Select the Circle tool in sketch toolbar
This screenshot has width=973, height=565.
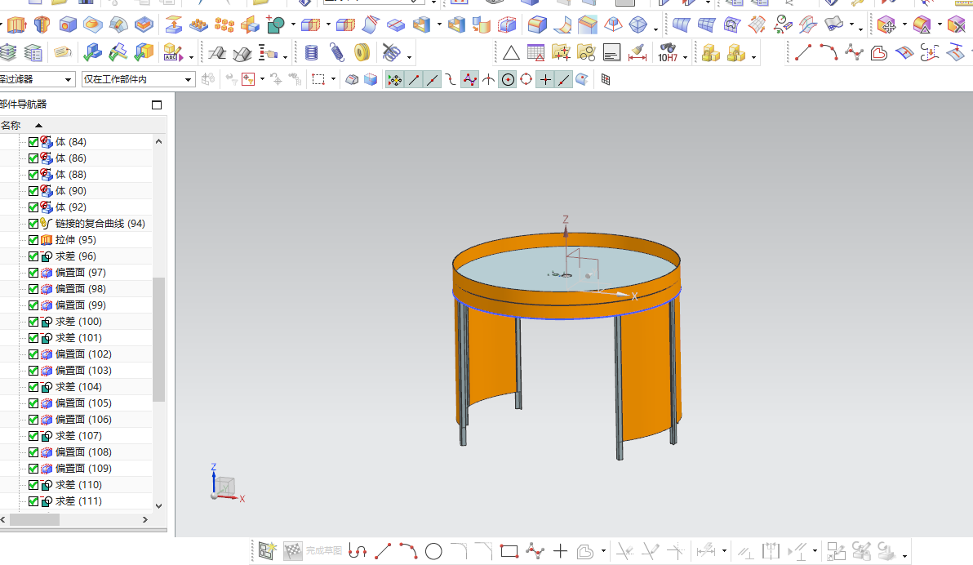click(433, 551)
